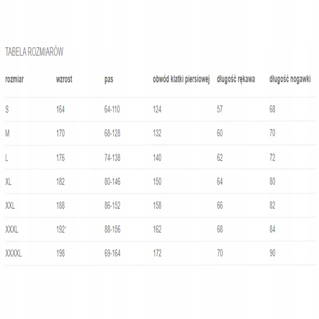Click the długość nogawki column header
Screen dimensions: 319x319
(x=290, y=79)
